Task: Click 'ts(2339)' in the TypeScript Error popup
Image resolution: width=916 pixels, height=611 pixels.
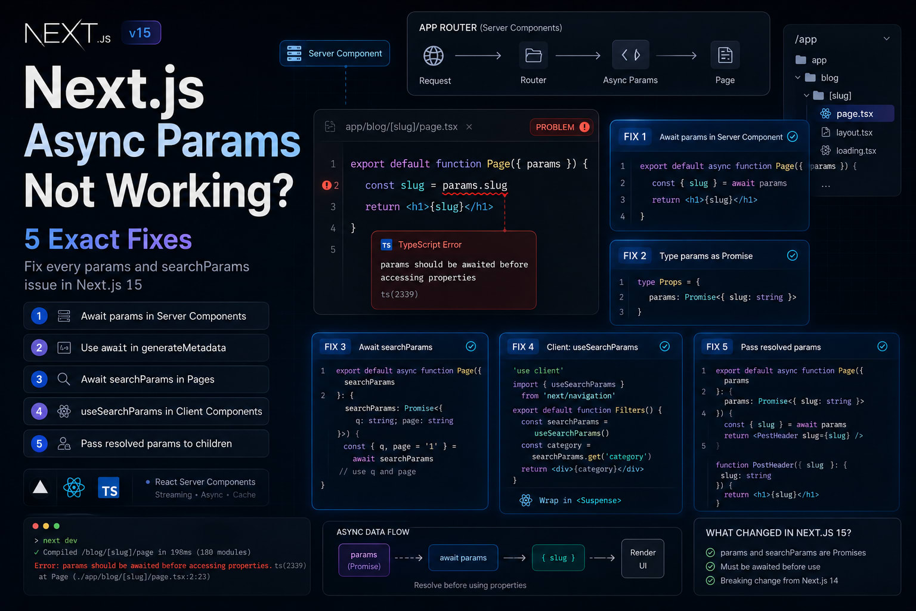Action: pos(399,294)
